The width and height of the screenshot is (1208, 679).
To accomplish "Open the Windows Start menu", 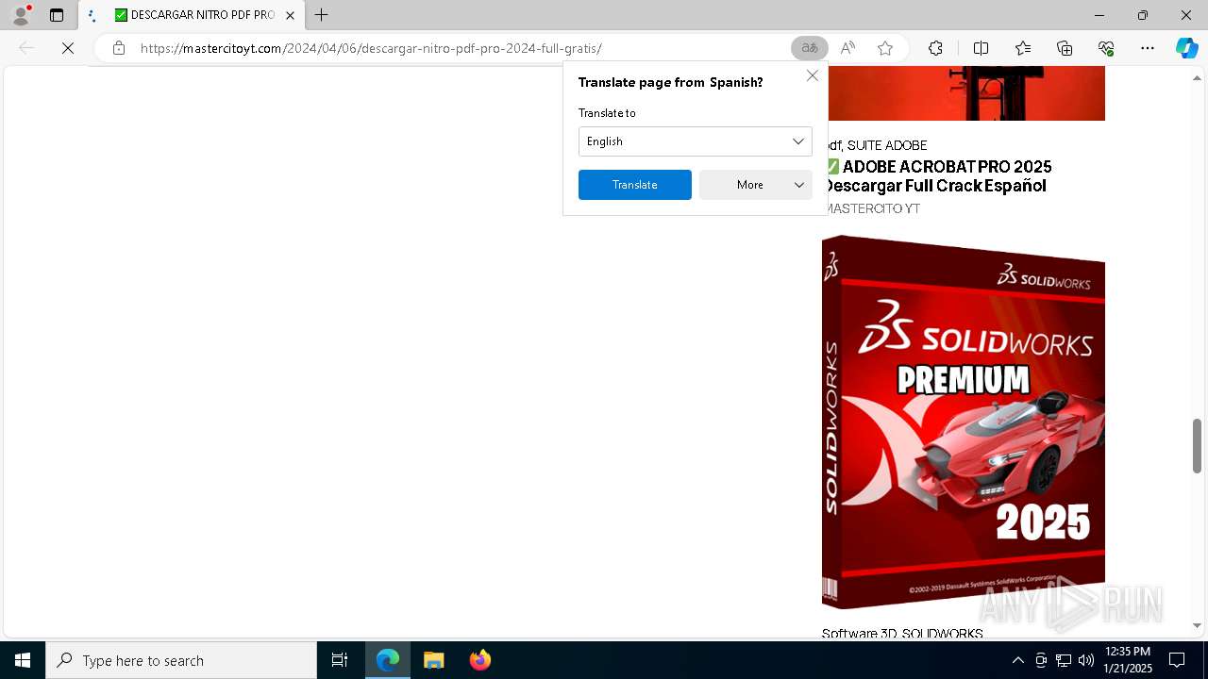I will (x=23, y=660).
